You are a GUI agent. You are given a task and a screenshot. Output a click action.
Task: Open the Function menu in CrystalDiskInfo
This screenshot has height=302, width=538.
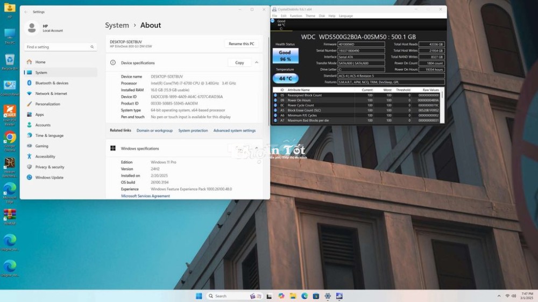296,16
